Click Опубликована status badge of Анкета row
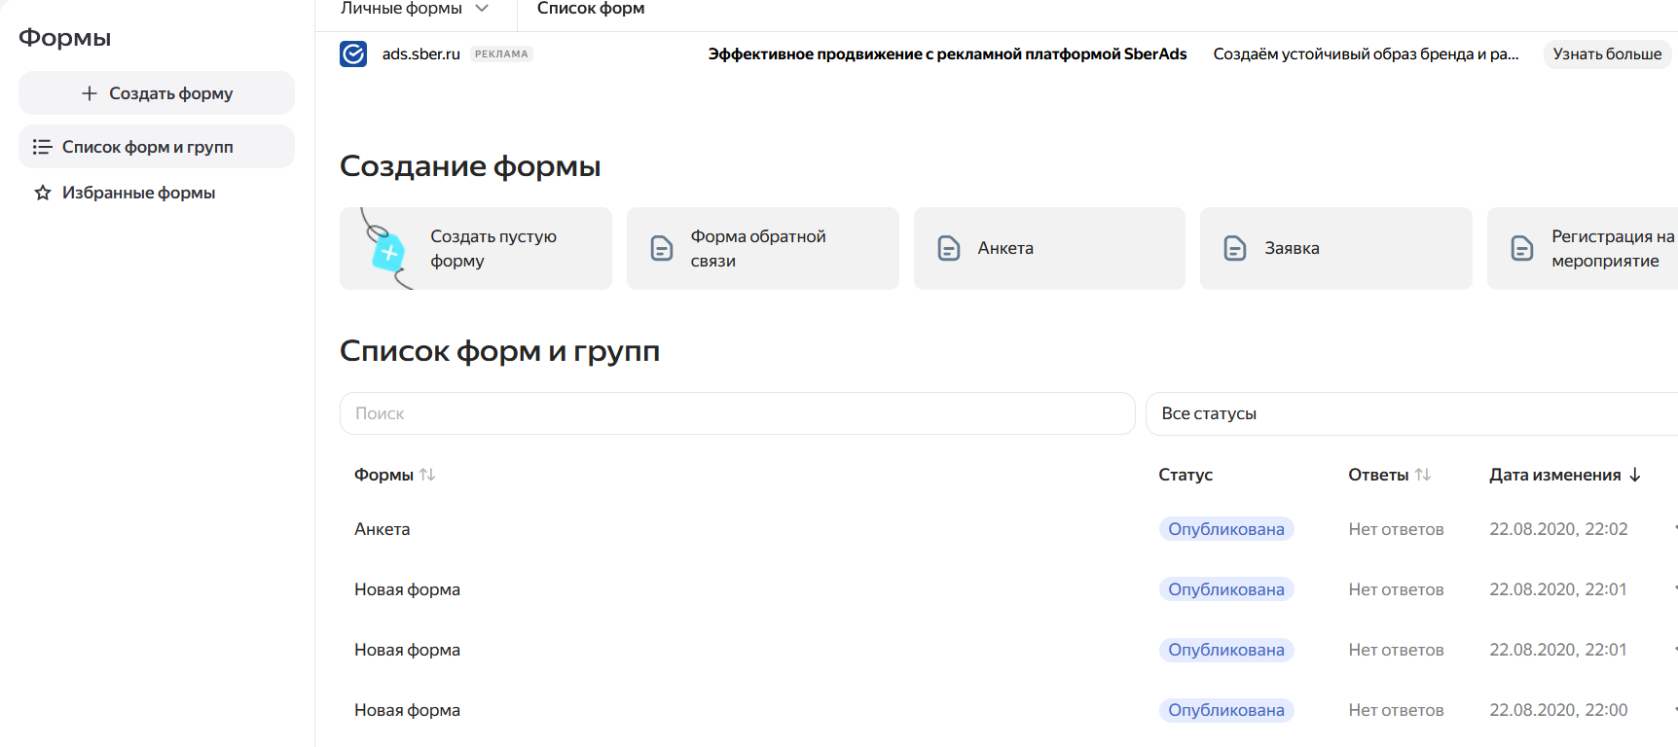This screenshot has width=1678, height=747. [x=1225, y=529]
